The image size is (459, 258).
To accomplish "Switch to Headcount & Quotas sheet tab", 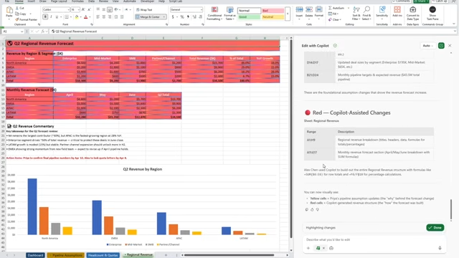I will pyautogui.click(x=103, y=255).
